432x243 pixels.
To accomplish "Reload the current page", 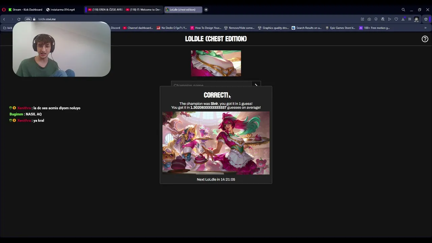I will (19, 19).
